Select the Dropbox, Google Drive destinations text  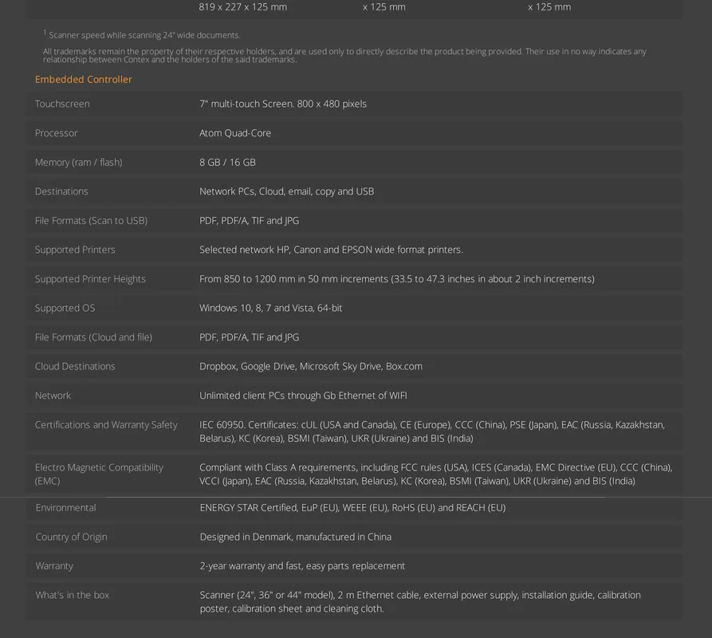click(x=311, y=367)
